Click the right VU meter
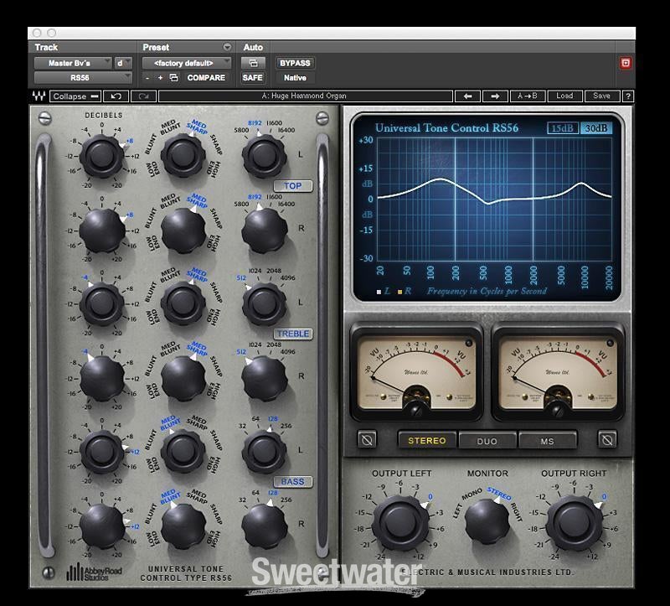Image resolution: width=670 pixels, height=606 pixels. coord(558,372)
